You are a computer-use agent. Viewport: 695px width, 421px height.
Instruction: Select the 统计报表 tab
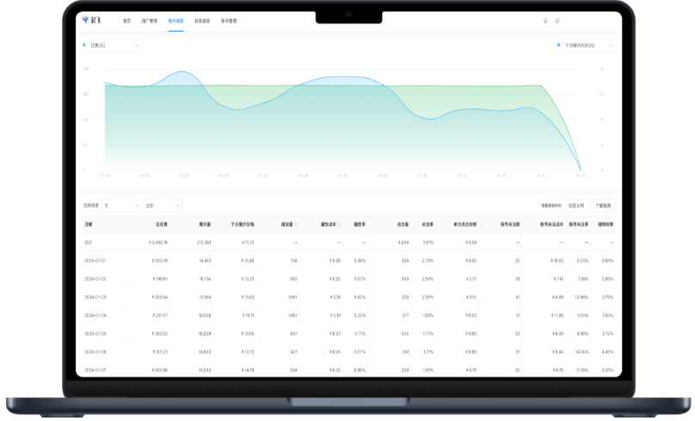click(176, 21)
